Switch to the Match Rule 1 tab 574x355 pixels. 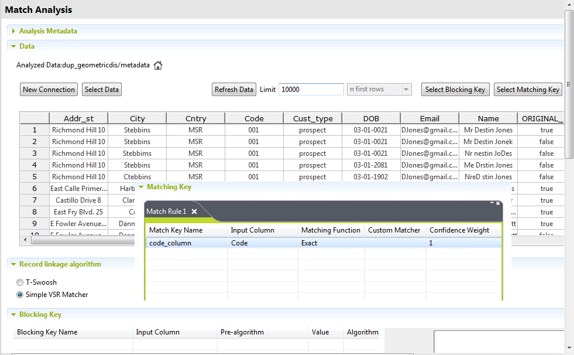(x=166, y=211)
